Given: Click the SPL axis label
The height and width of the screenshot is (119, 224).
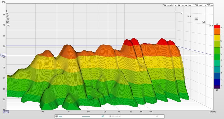Looking at the screenshot, I should [3, 2].
